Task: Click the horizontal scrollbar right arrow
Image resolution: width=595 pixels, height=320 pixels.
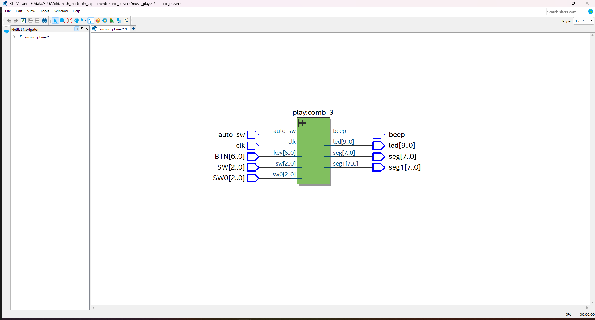Action: tap(587, 307)
